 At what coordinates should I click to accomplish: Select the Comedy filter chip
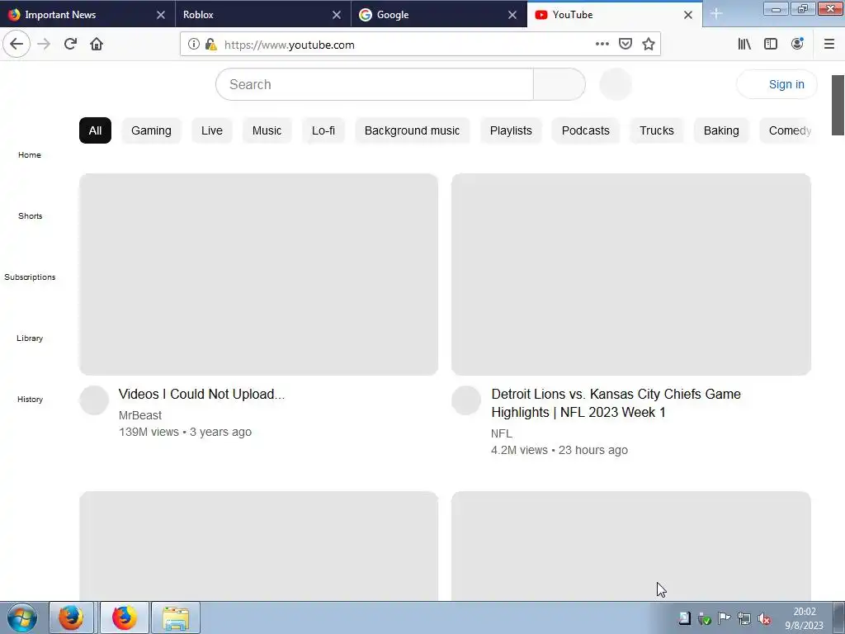786,130
